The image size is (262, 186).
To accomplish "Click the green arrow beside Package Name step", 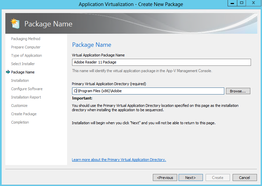I will (x=8, y=72).
